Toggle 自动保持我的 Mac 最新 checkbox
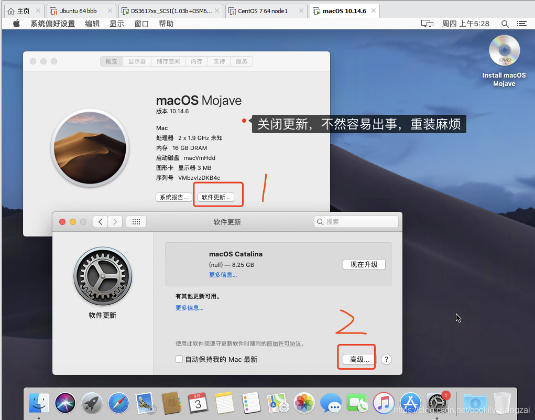Image resolution: width=535 pixels, height=420 pixels. tap(179, 359)
